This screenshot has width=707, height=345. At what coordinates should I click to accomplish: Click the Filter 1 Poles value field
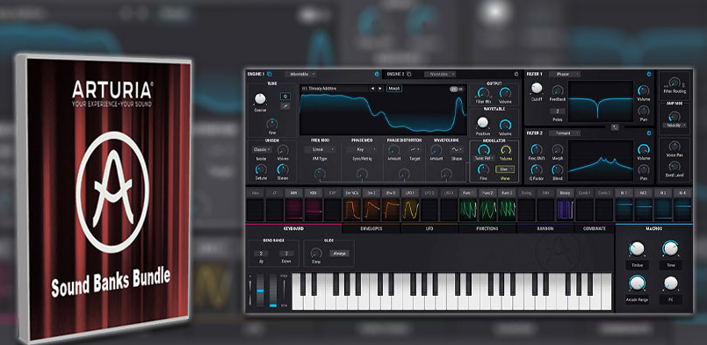tap(558, 111)
